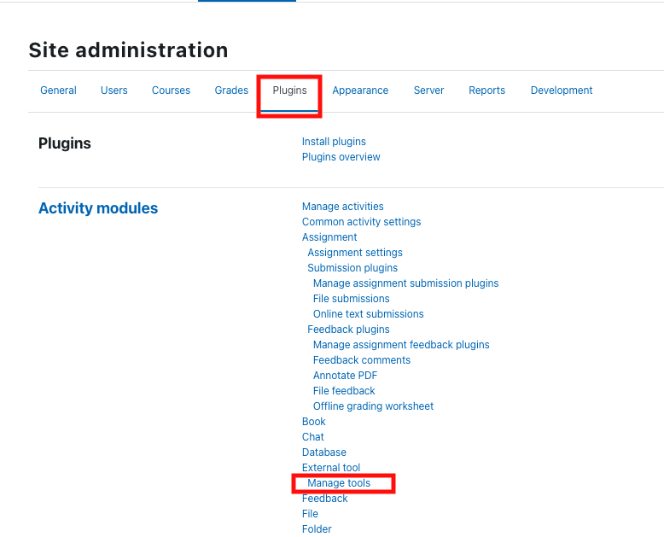
Task: Open the Activity modules heading link
Action: pos(98,208)
